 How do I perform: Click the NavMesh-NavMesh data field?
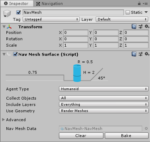click(101, 129)
